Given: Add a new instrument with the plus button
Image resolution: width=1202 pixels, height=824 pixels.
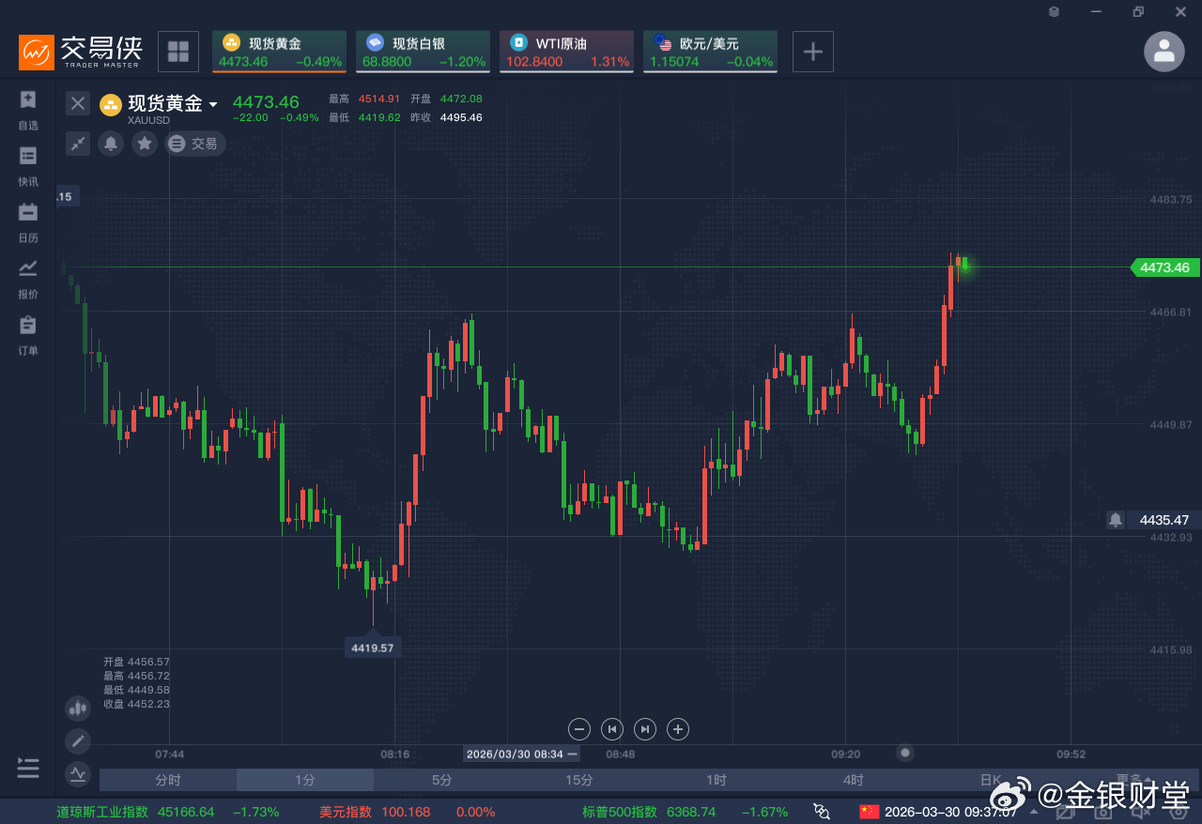Looking at the screenshot, I should pos(812,52).
